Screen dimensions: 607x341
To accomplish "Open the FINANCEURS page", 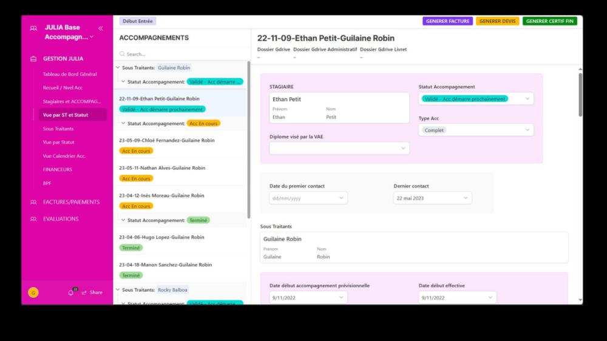I will 58,169.
